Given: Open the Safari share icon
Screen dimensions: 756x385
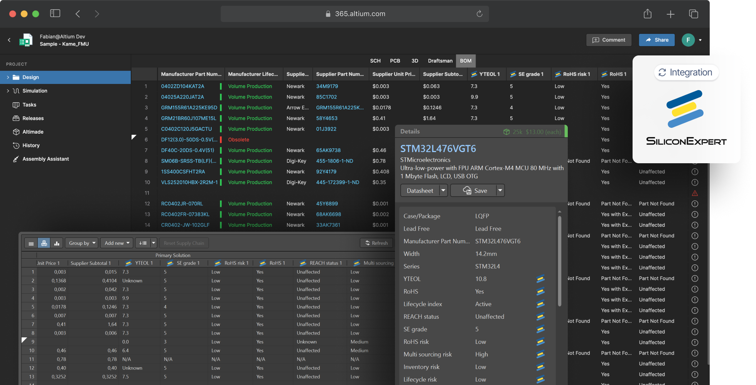Looking at the screenshot, I should click(648, 14).
